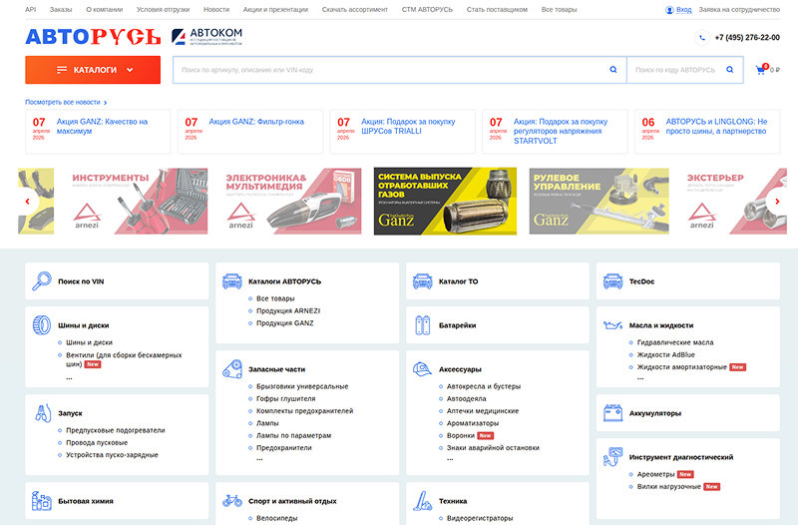Click the tire icon for Шины и диски
The height and width of the screenshot is (525, 798).
[x=42, y=324]
